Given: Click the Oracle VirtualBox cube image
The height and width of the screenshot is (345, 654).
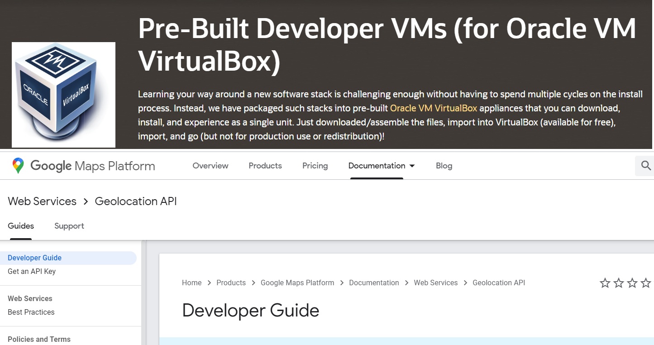Looking at the screenshot, I should click(63, 95).
